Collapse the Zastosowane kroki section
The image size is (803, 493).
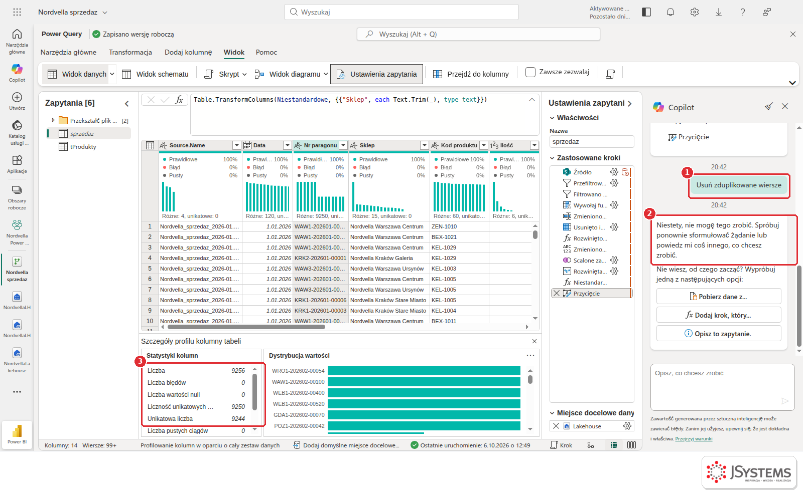(552, 158)
